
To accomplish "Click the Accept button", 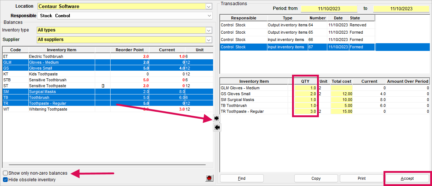I will [x=407, y=178].
